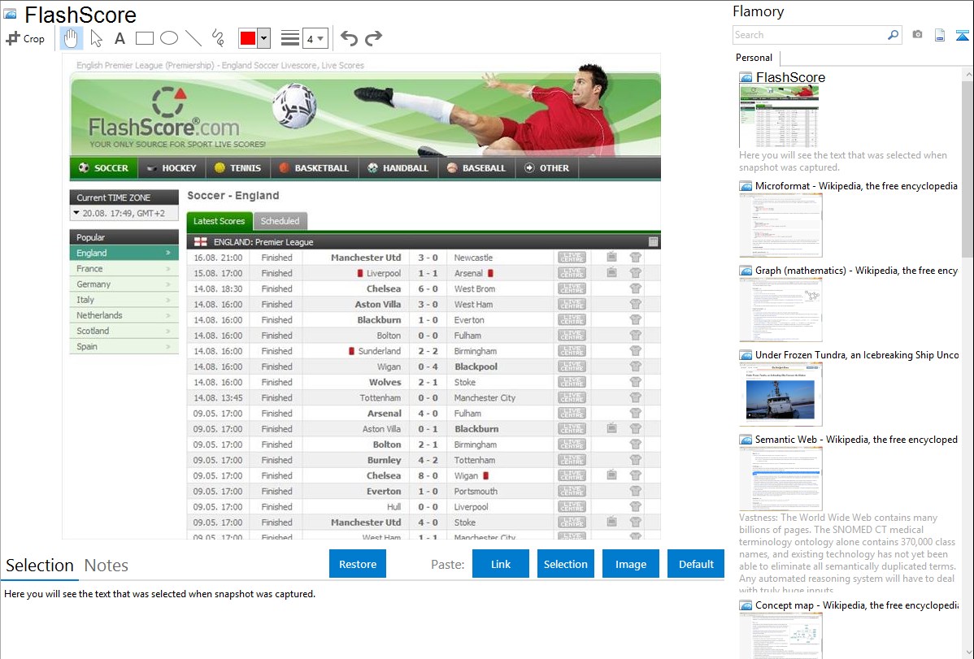The height and width of the screenshot is (659, 974).
Task: Open the Graph (mathematics) snapshot title
Action: click(856, 271)
